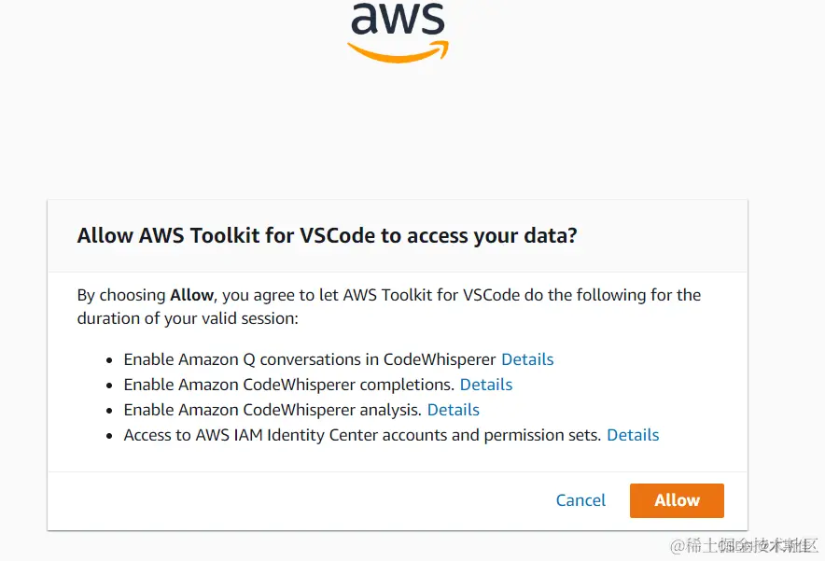The image size is (825, 561).
Task: Select the CodeWhisperer analysis permission text
Action: point(273,410)
